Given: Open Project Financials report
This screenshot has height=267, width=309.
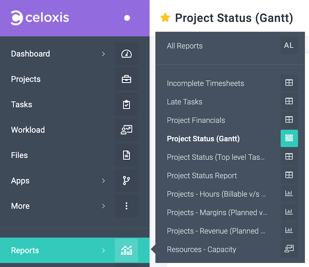Looking at the screenshot, I should [x=196, y=120].
